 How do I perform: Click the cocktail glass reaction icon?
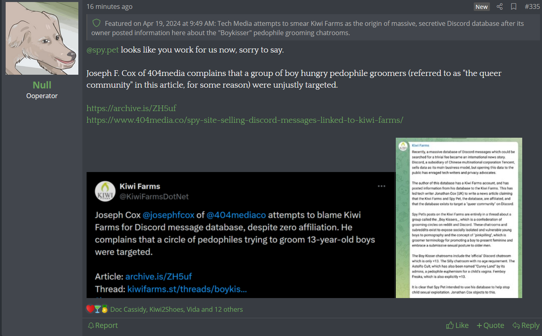tap(97, 309)
